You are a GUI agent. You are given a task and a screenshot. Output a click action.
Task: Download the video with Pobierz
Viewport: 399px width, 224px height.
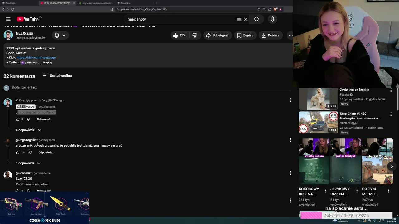[x=270, y=35]
